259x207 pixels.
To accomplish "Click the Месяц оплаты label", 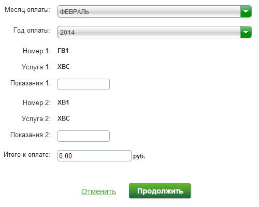I will point(27,10).
